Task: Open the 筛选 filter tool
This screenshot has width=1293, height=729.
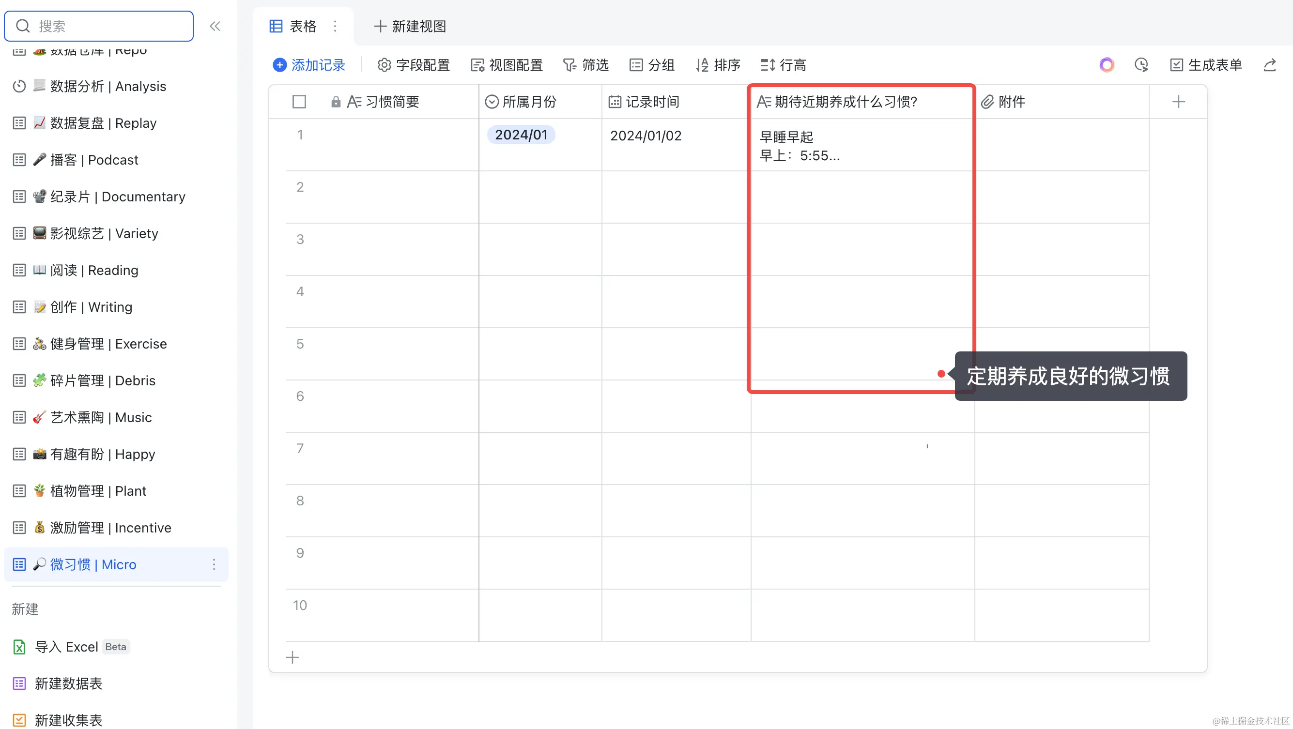Action: tap(586, 65)
